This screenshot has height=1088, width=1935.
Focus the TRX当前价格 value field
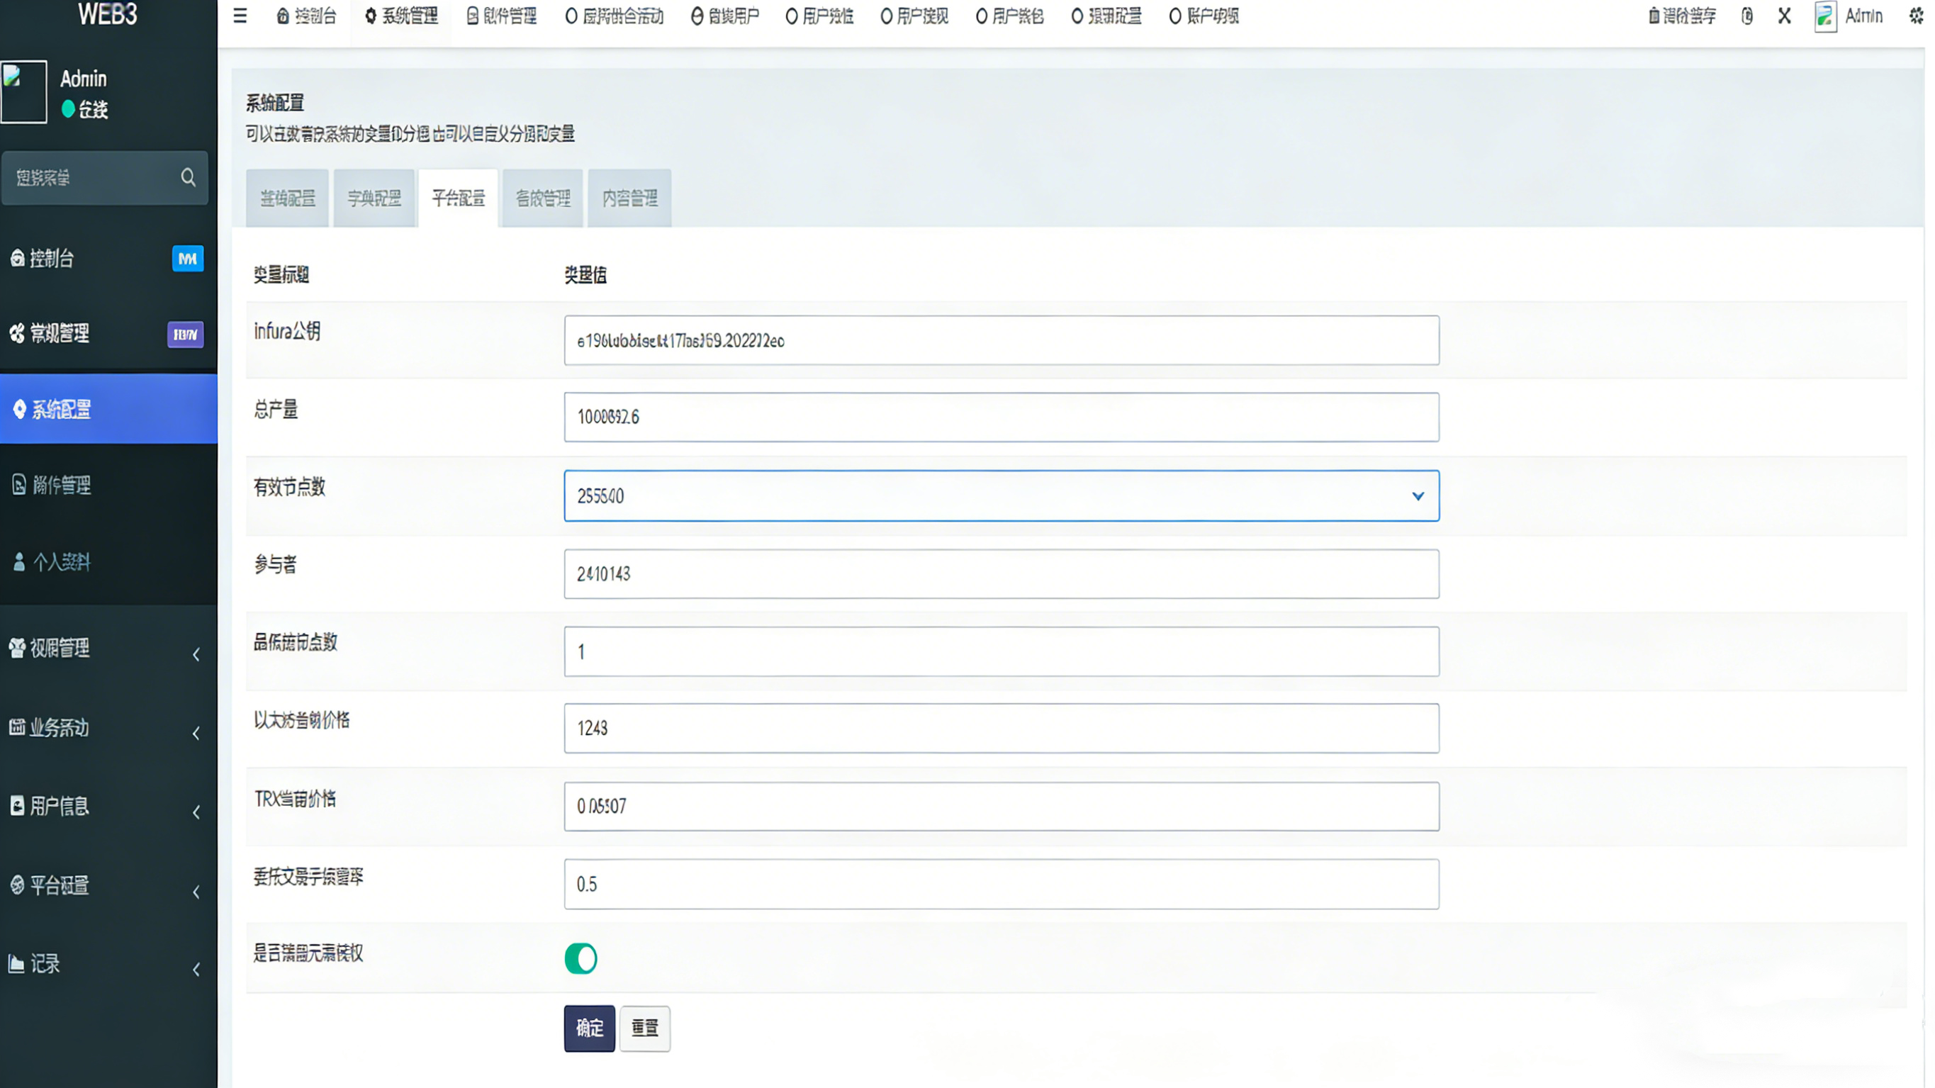1001,806
